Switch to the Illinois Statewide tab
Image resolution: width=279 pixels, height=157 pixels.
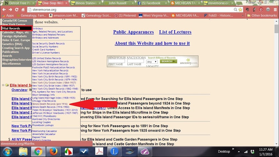(x=86, y=3)
